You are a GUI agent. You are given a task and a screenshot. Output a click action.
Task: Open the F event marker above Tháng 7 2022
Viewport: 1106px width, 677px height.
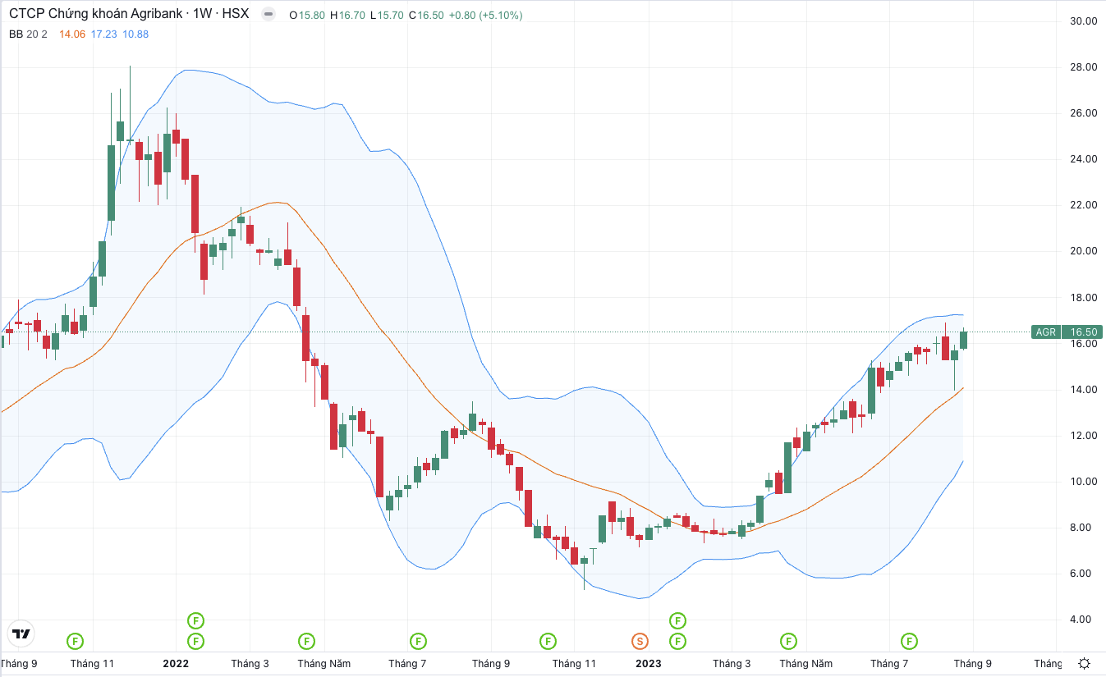pyautogui.click(x=418, y=640)
